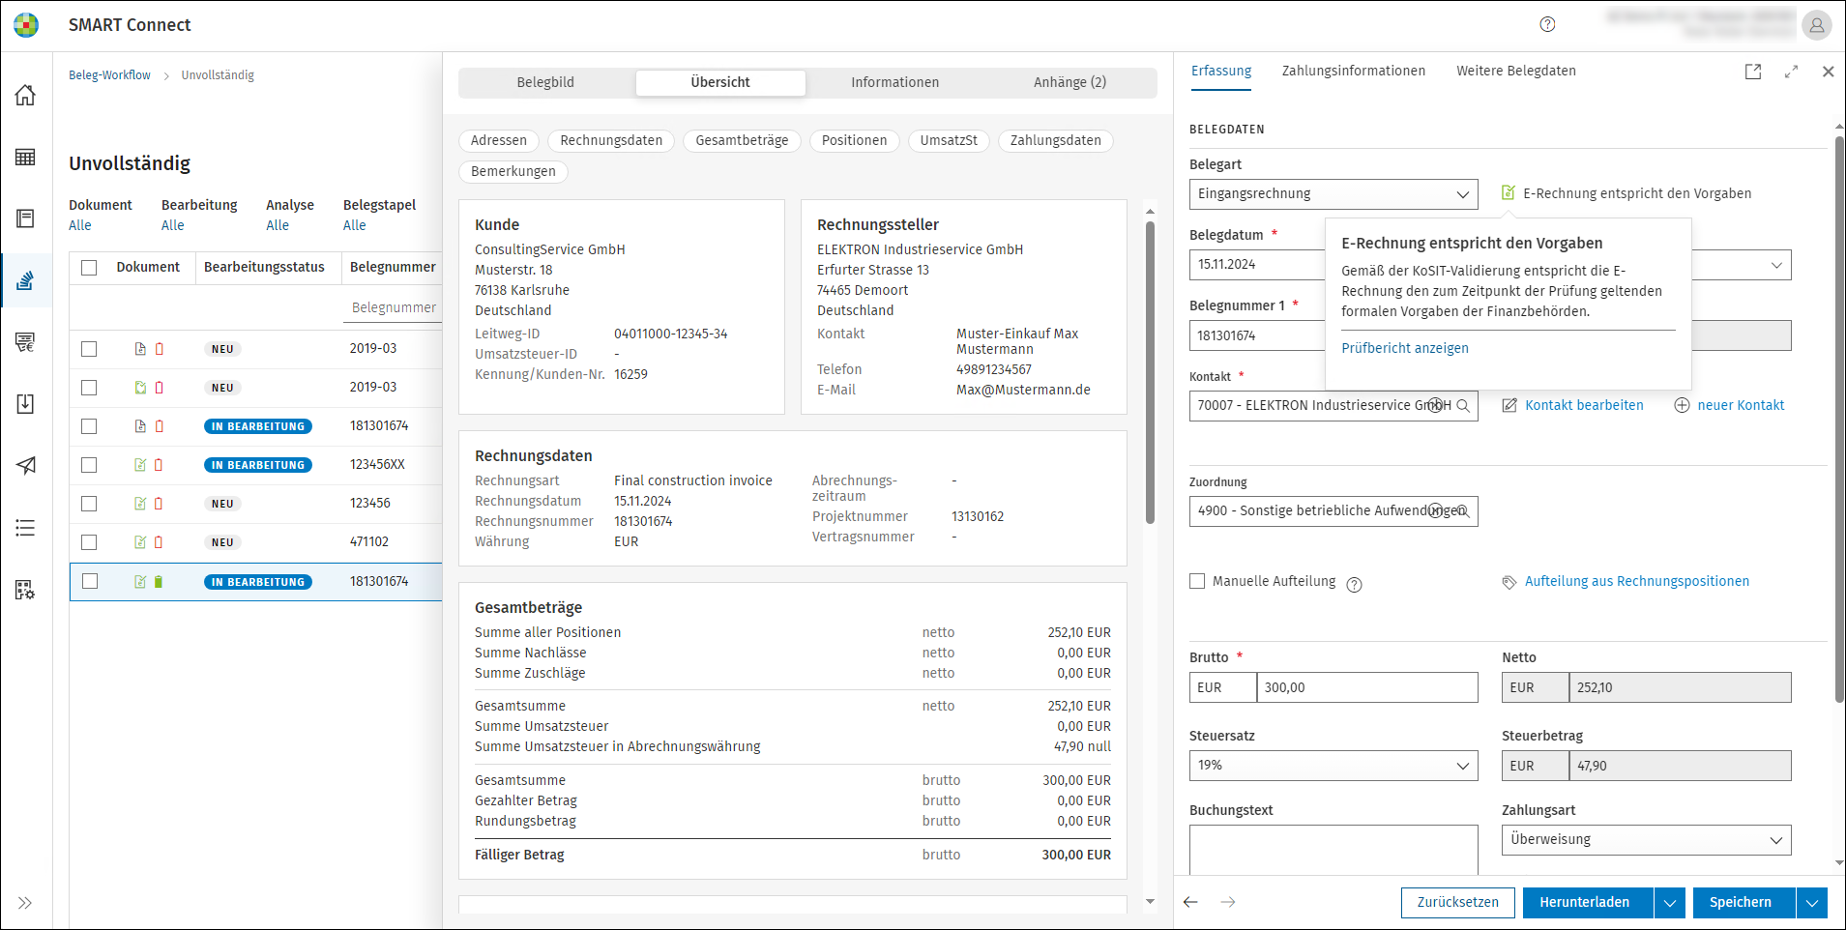
Task: Toggle the select-all checkbox in table header
Action: 89,268
